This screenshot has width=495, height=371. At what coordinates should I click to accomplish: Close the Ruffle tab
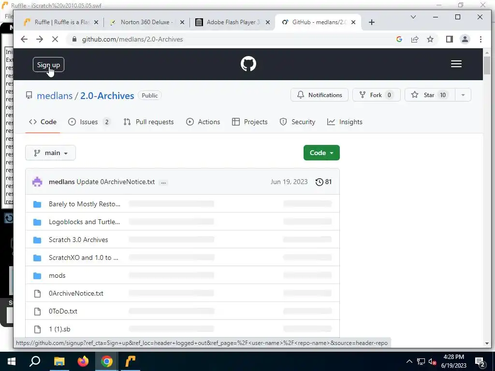[96, 22]
